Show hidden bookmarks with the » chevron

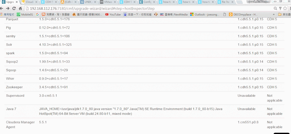click(x=274, y=15)
